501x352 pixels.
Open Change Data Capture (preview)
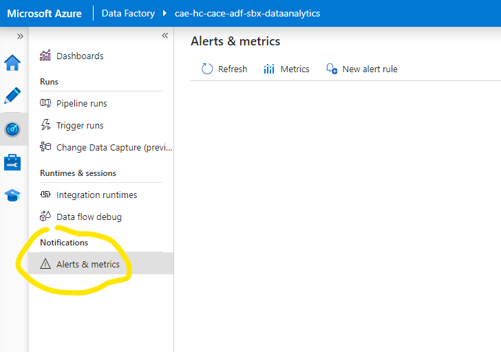[x=114, y=147]
